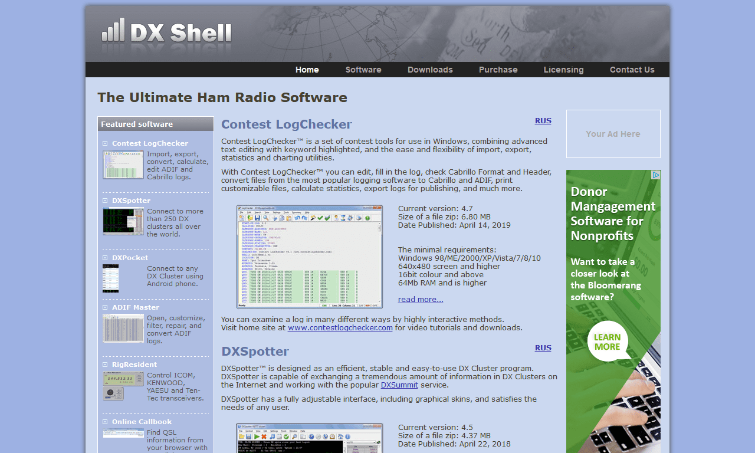Viewport: 755px width, 453px height.
Task: Click the text Current version: 4.7
Action: (435, 209)
